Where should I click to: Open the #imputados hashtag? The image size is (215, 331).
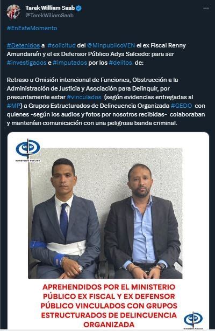point(70,63)
